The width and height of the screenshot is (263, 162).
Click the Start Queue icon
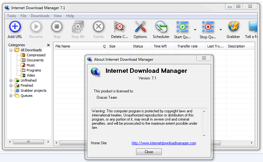182,27
